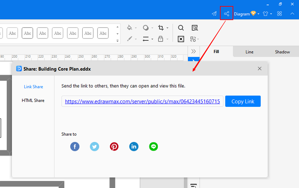299x188 pixels.
Task: Click the side panel icon at bottom right
Action: coord(194,185)
